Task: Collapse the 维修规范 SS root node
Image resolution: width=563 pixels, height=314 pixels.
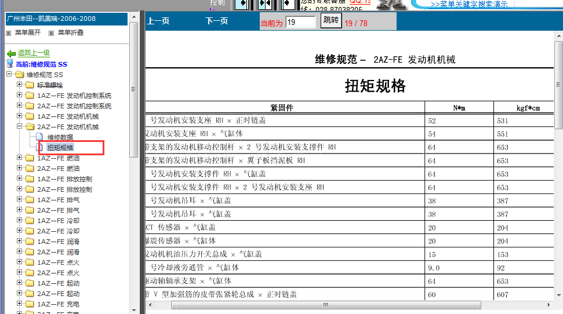Action: (x=9, y=74)
